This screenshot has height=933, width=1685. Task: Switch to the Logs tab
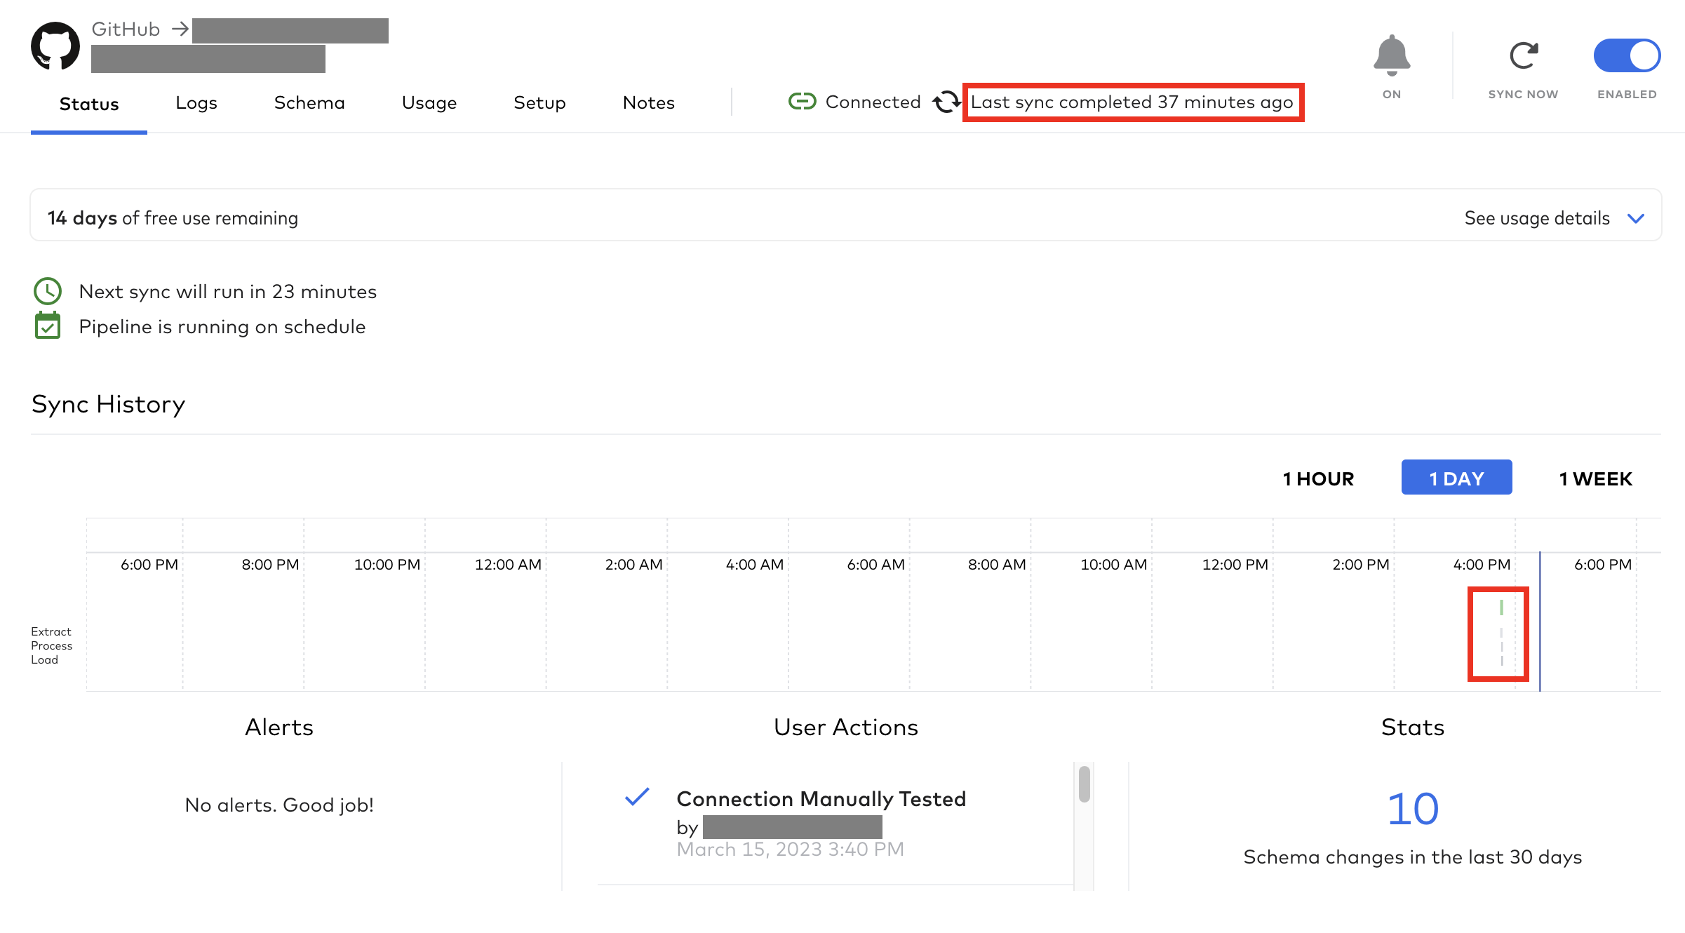tap(196, 102)
